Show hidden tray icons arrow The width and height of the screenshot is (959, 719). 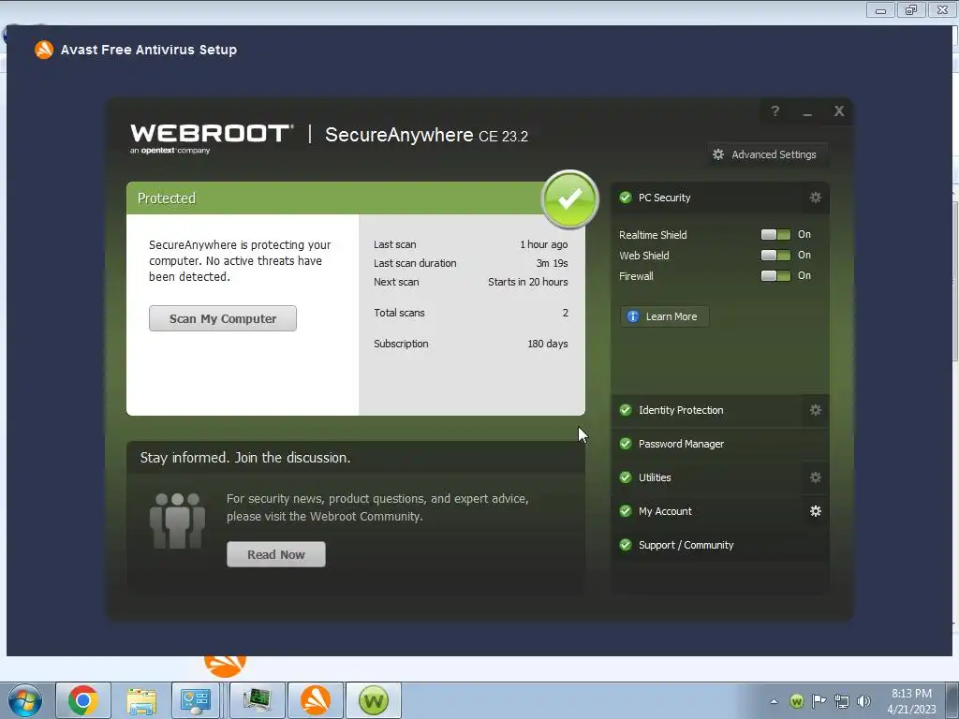pyautogui.click(x=774, y=701)
